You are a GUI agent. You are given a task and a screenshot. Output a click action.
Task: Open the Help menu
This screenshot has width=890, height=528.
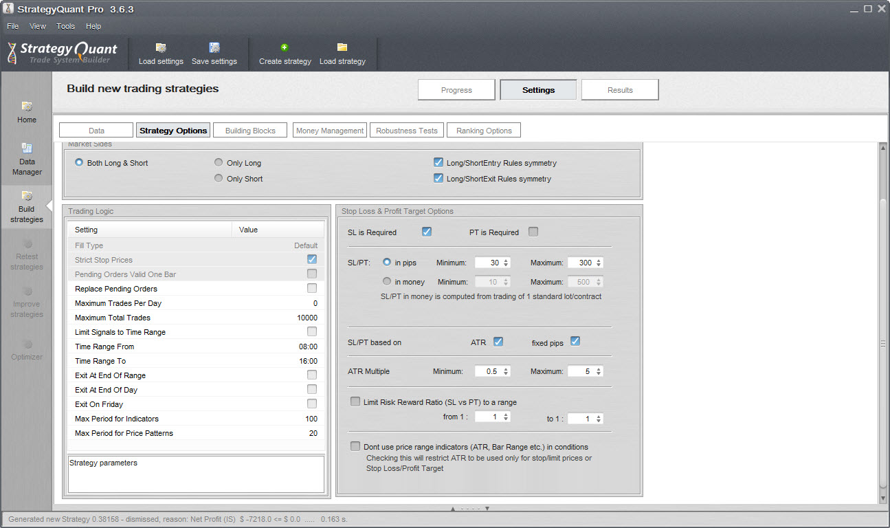pyautogui.click(x=93, y=26)
